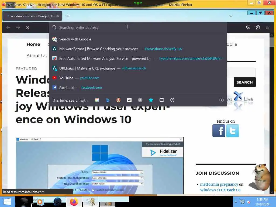Open the muted volume tray icon
Screen dimensions: 276x207
click(249, 202)
